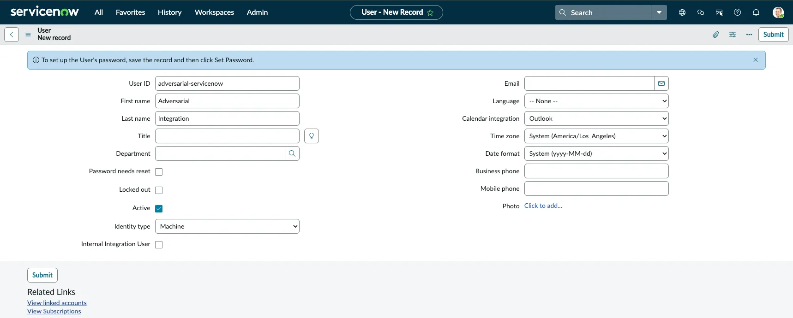Open the Workspaces menu
This screenshot has height=318, width=793.
214,12
